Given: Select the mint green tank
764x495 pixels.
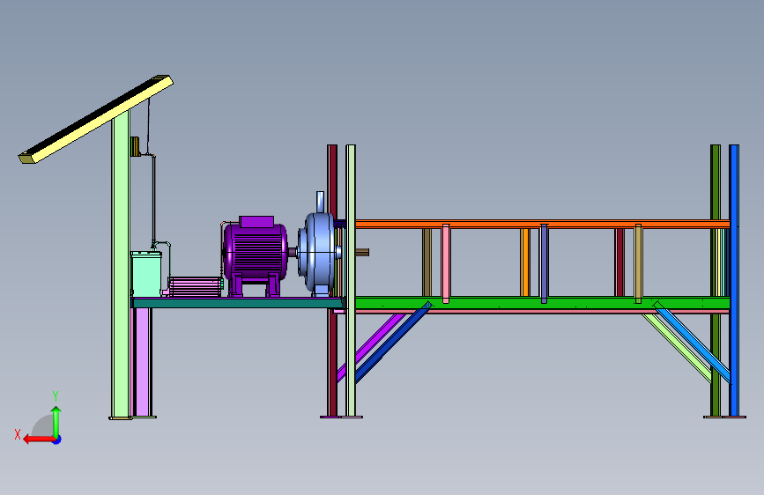Looking at the screenshot, I should [x=146, y=274].
